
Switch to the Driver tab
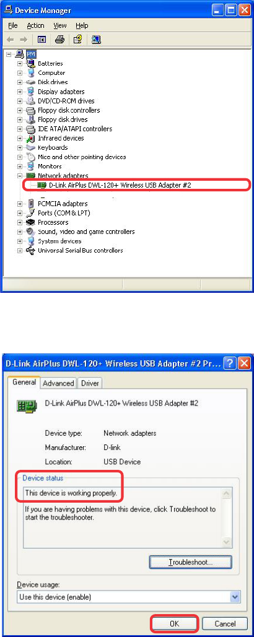tap(90, 383)
